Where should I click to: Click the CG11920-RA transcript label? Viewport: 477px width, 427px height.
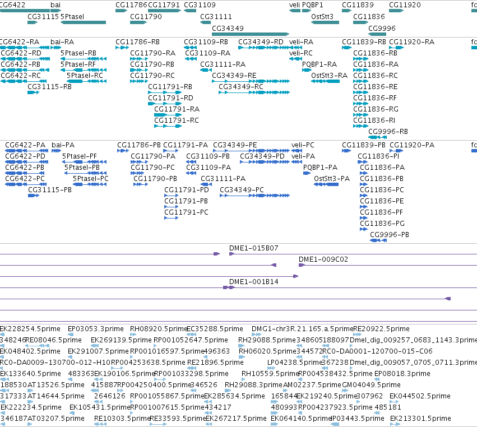(411, 41)
